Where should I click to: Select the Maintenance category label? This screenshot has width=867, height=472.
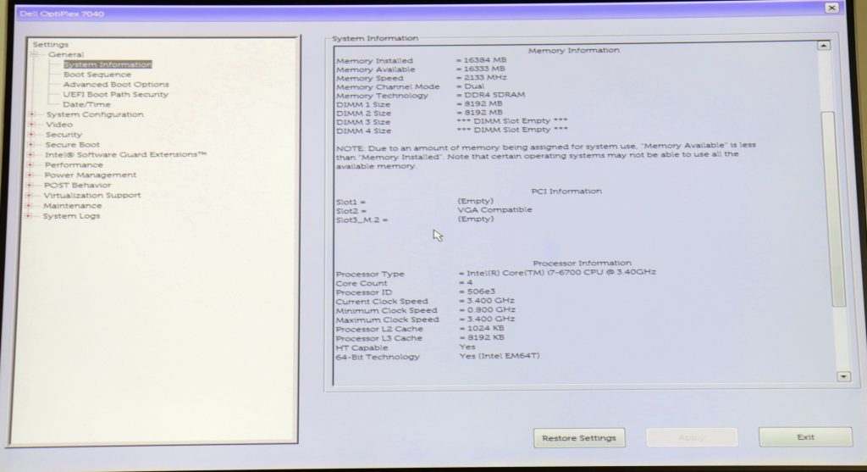pos(73,205)
